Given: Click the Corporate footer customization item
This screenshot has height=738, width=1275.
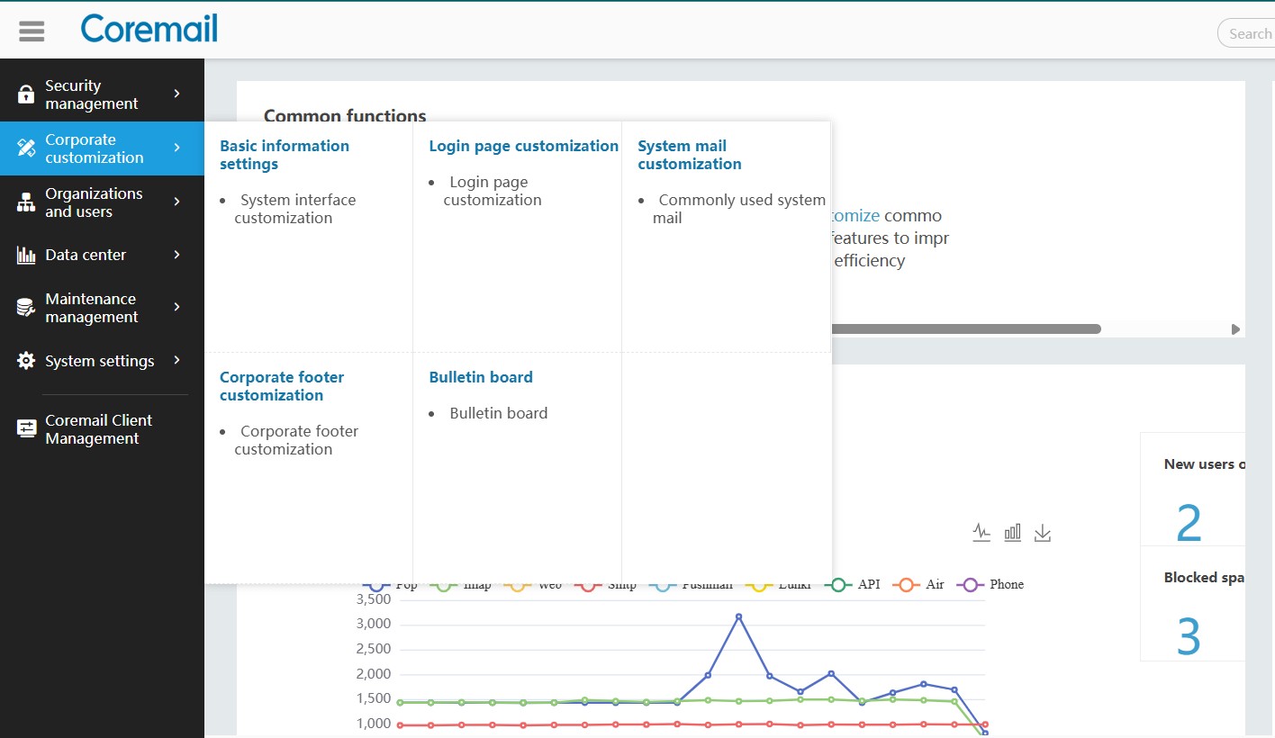Looking at the screenshot, I should [x=297, y=440].
